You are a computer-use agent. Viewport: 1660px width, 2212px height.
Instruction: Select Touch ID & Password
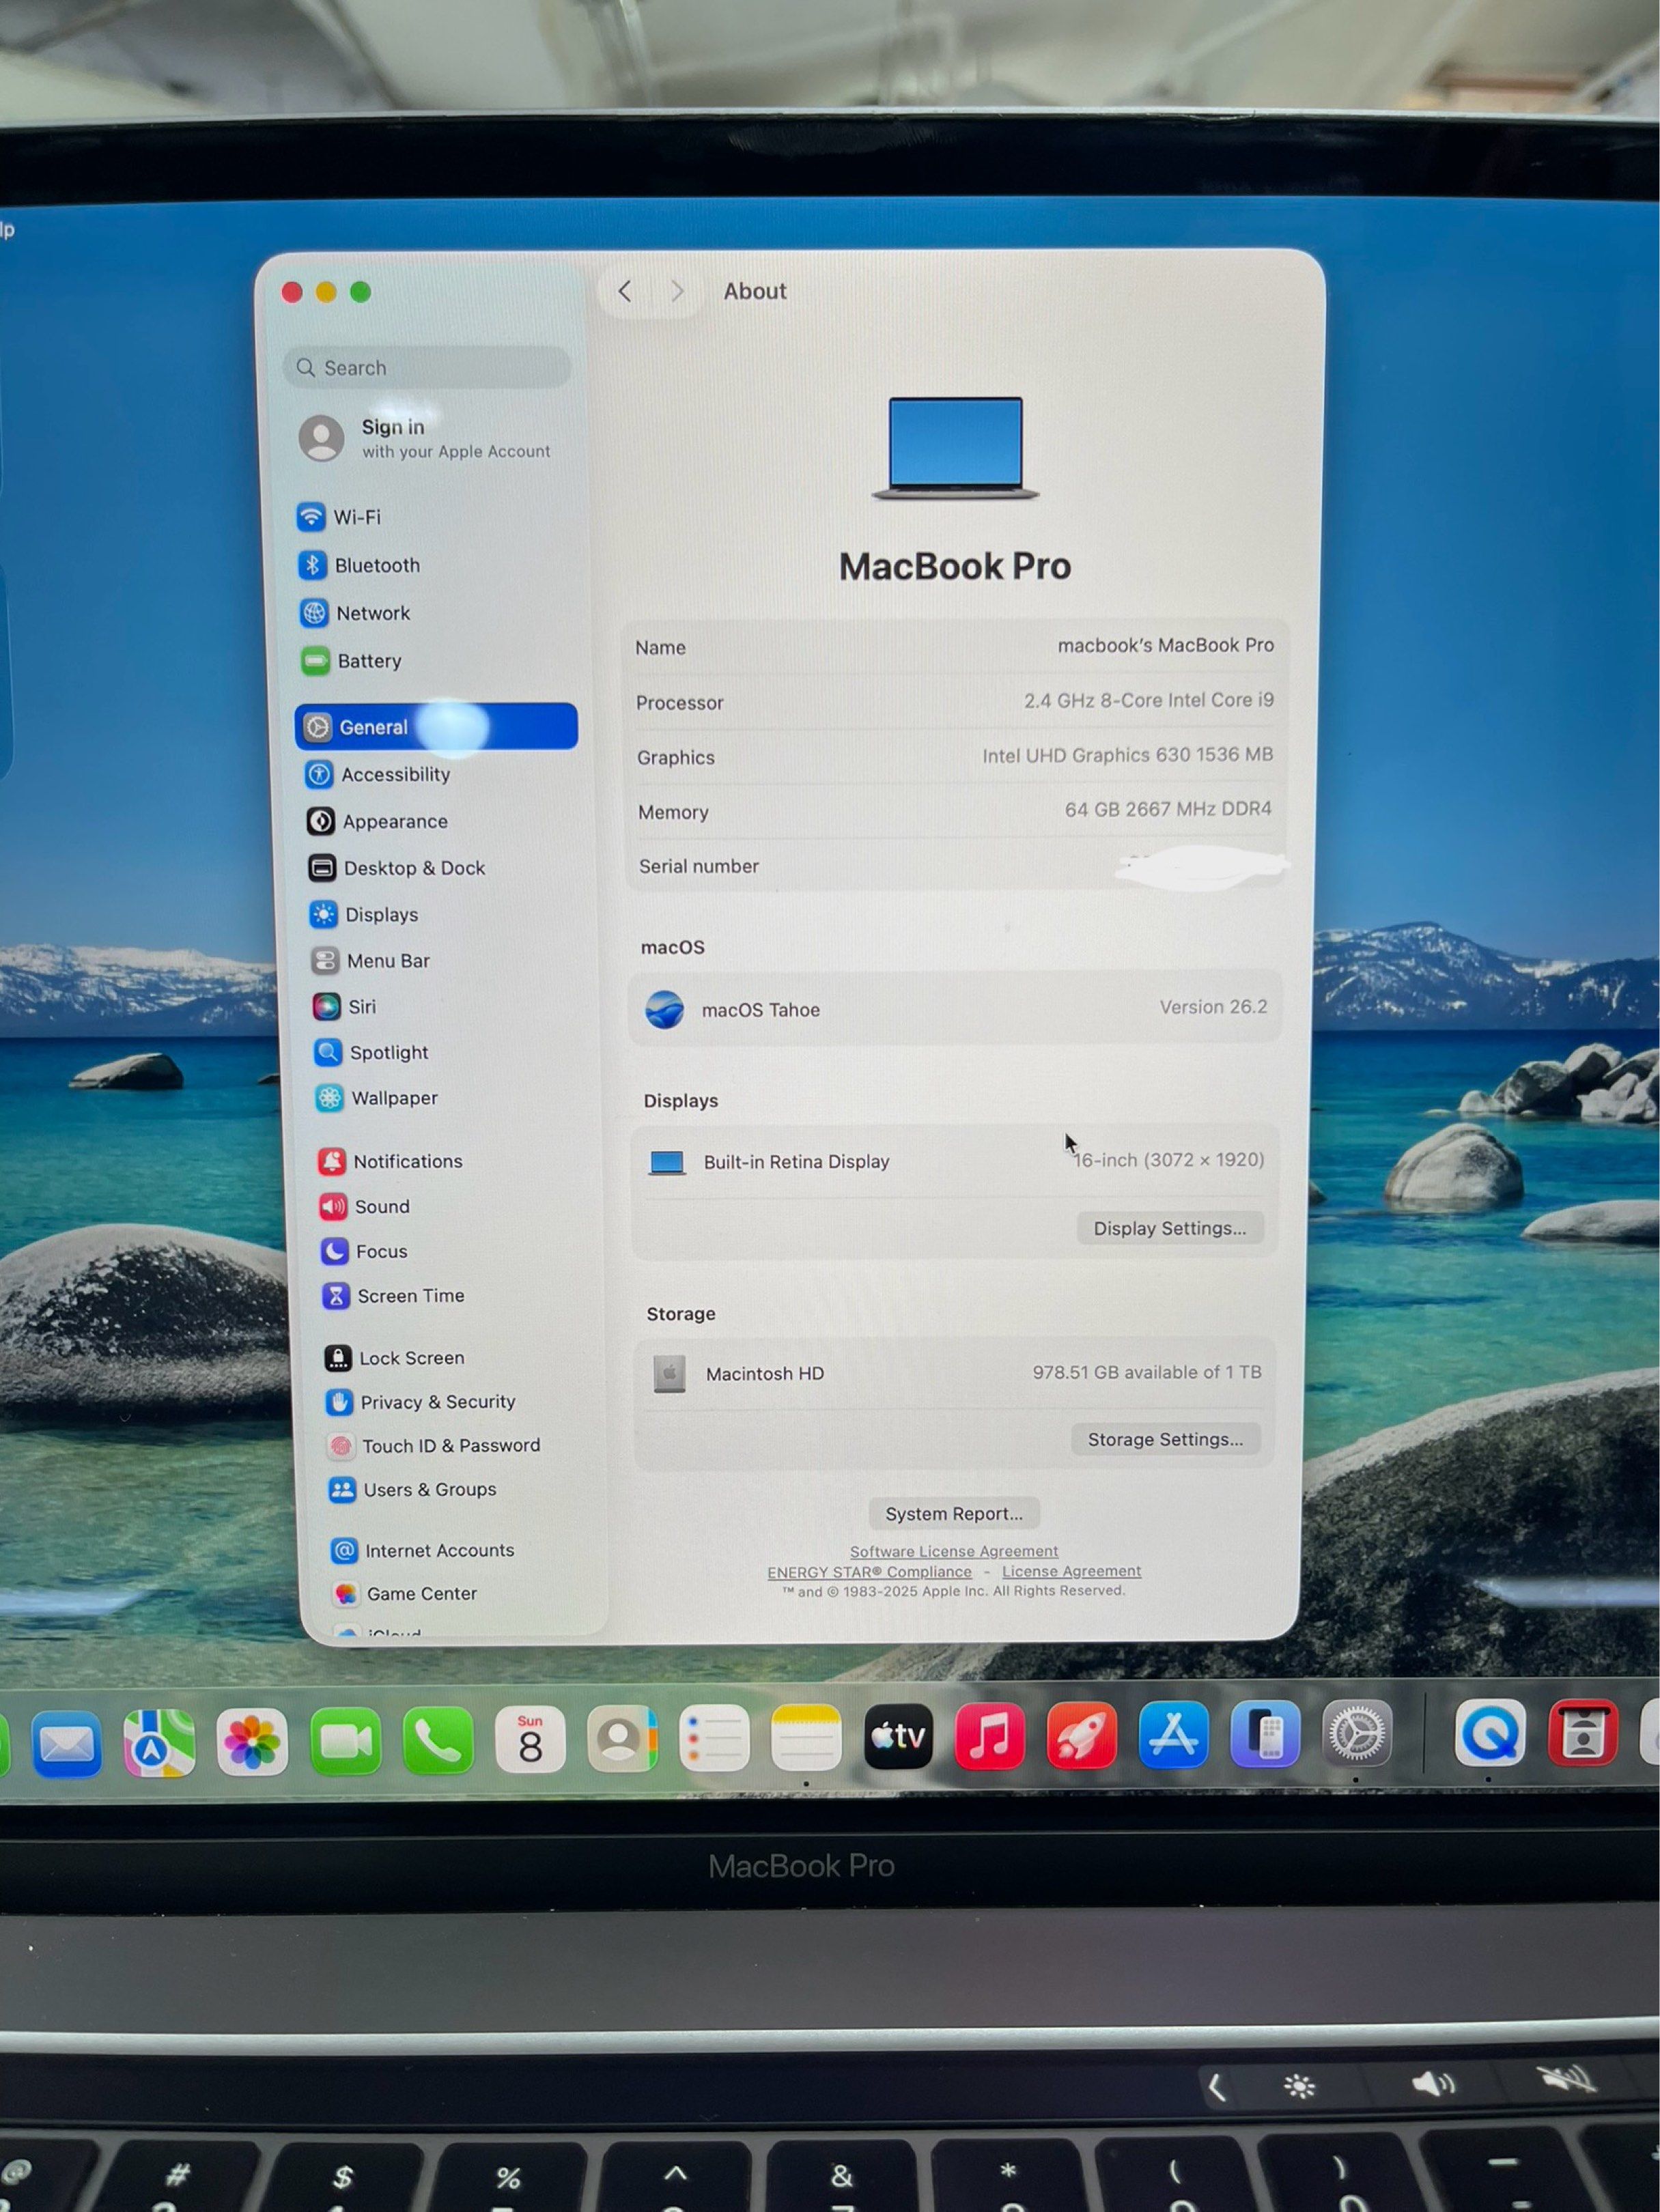point(434,1446)
